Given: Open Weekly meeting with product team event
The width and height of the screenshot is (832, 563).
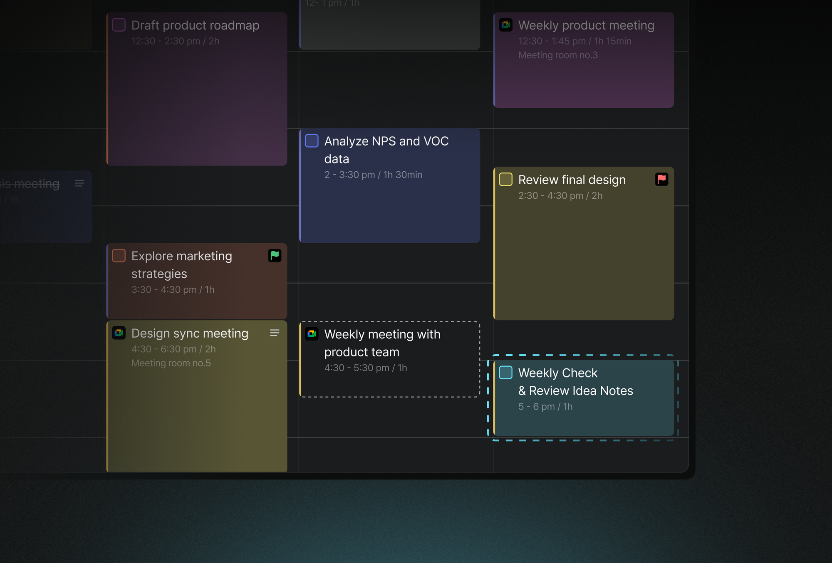Looking at the screenshot, I should 390,359.
